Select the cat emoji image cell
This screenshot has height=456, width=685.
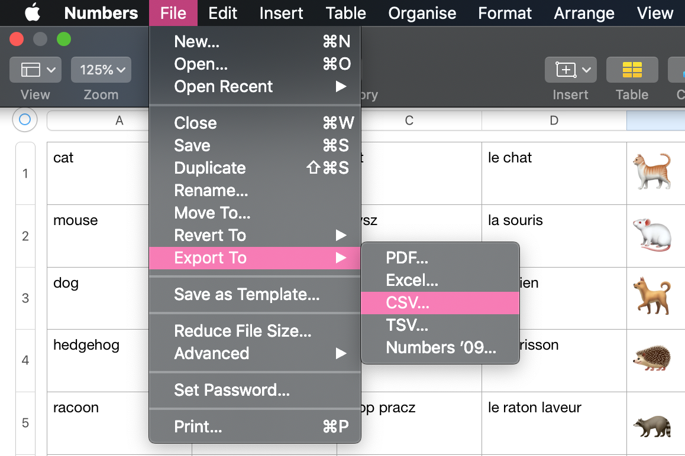pyautogui.click(x=652, y=172)
